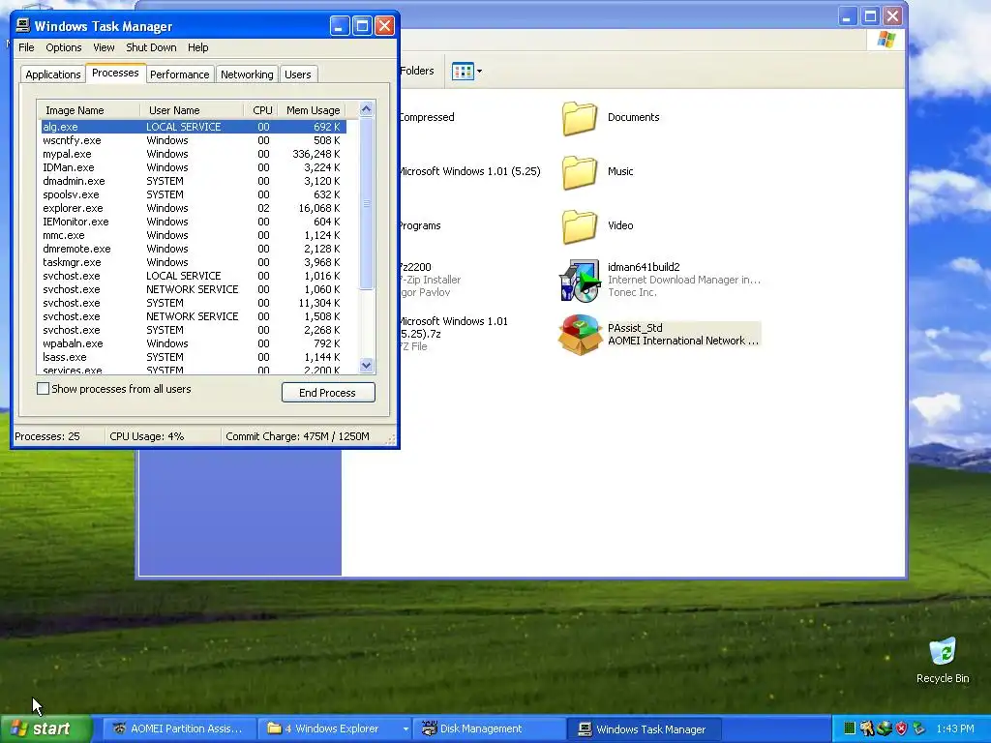This screenshot has width=991, height=743.
Task: Click Windows flag logo in Explorer window
Action: click(x=886, y=40)
